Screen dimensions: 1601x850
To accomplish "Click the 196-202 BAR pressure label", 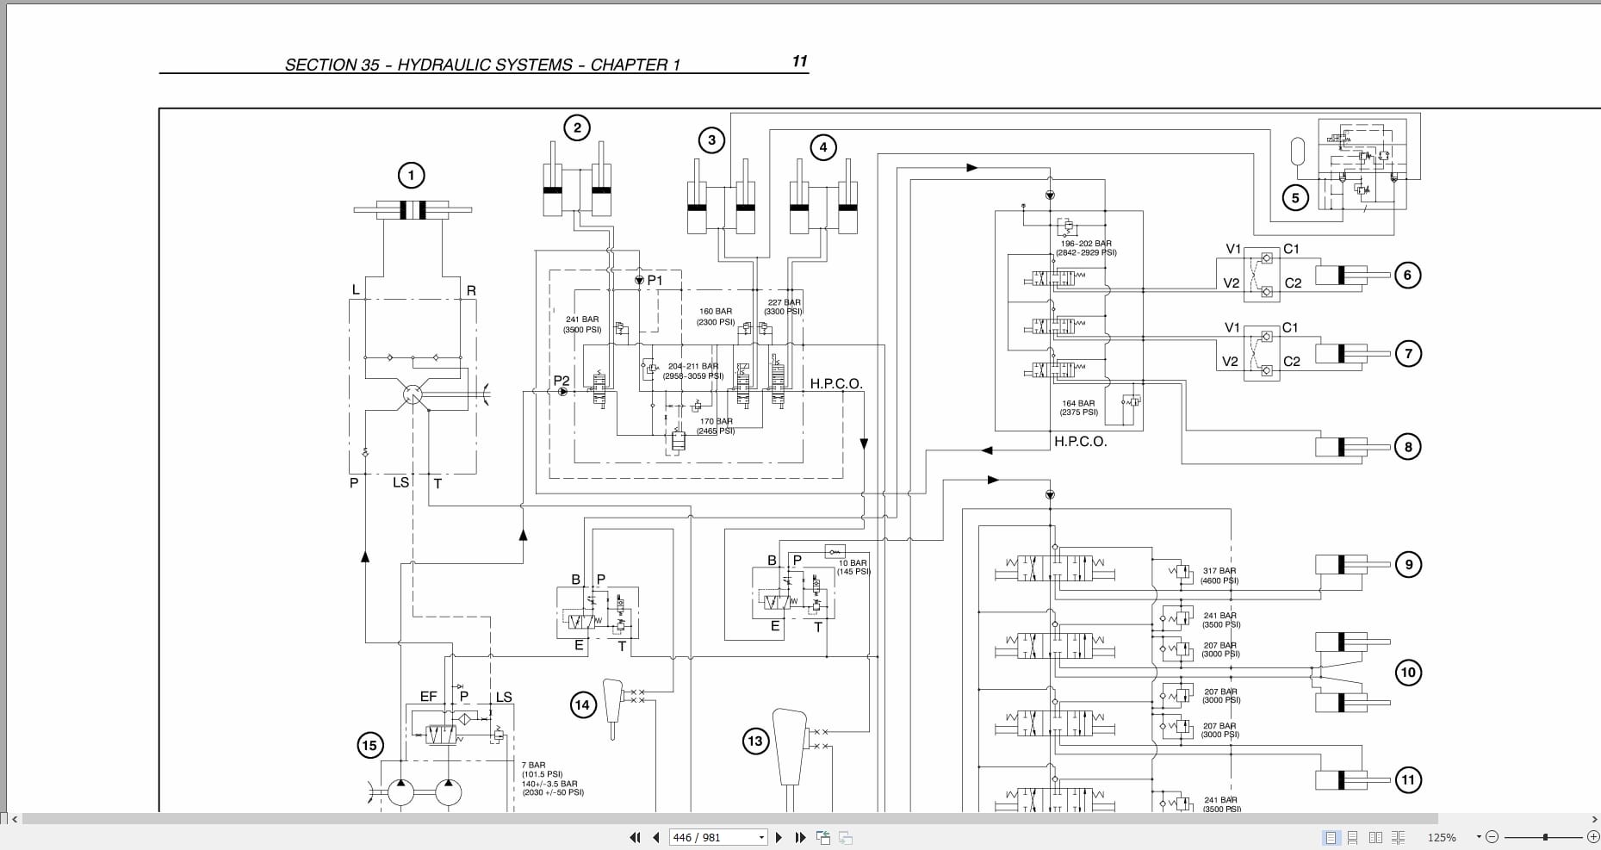I will click(1086, 248).
